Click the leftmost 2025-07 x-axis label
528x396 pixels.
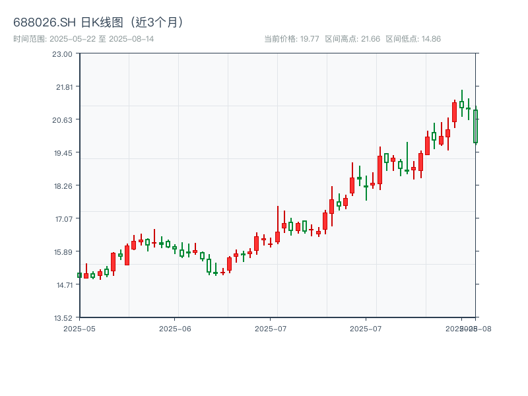(271, 328)
